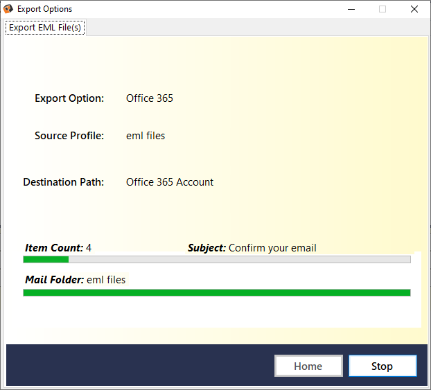Image resolution: width=431 pixels, height=390 pixels.
Task: Click the Office 365 export option value
Action: (150, 98)
